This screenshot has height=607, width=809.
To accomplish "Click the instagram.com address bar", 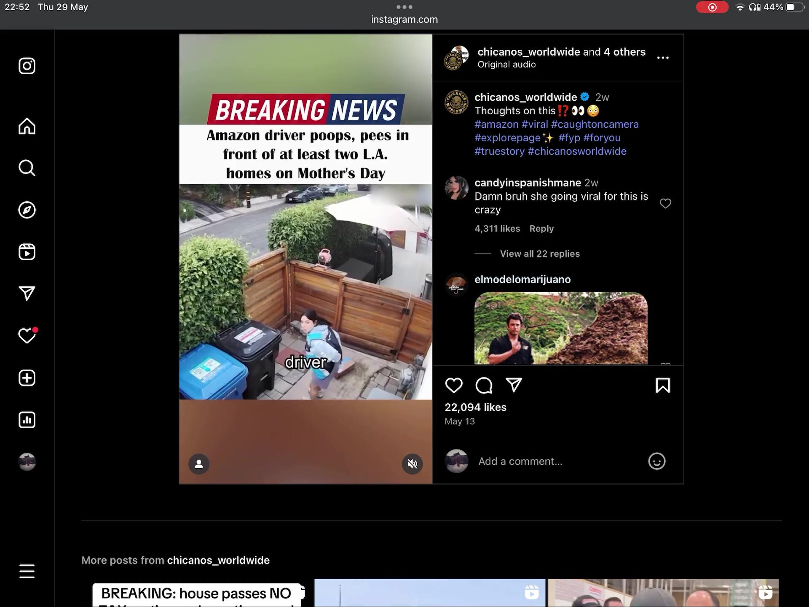I will click(x=404, y=19).
